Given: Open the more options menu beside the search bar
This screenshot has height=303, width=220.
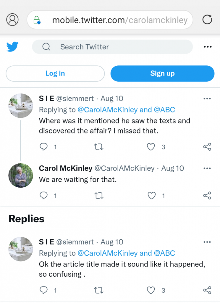Looking at the screenshot, I should point(208,47).
